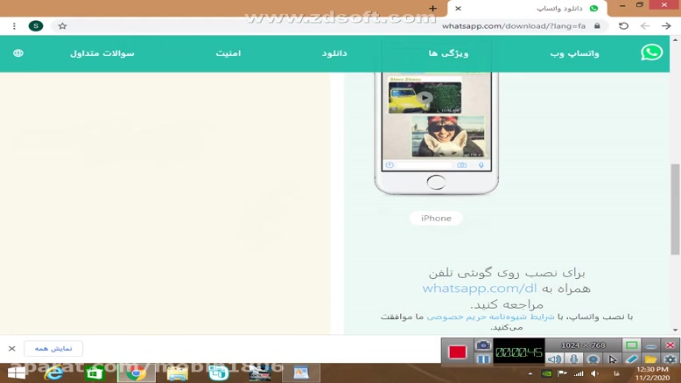Image resolution: width=681 pixels, height=383 pixels.
Task: Pause the screen recording
Action: (483, 359)
